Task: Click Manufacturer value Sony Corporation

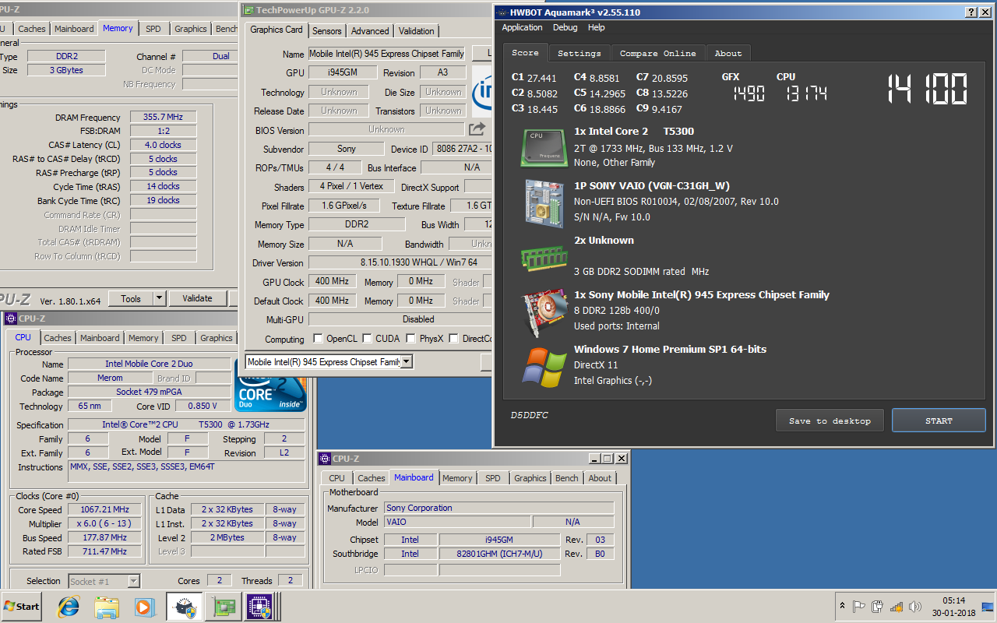Action: [x=498, y=508]
